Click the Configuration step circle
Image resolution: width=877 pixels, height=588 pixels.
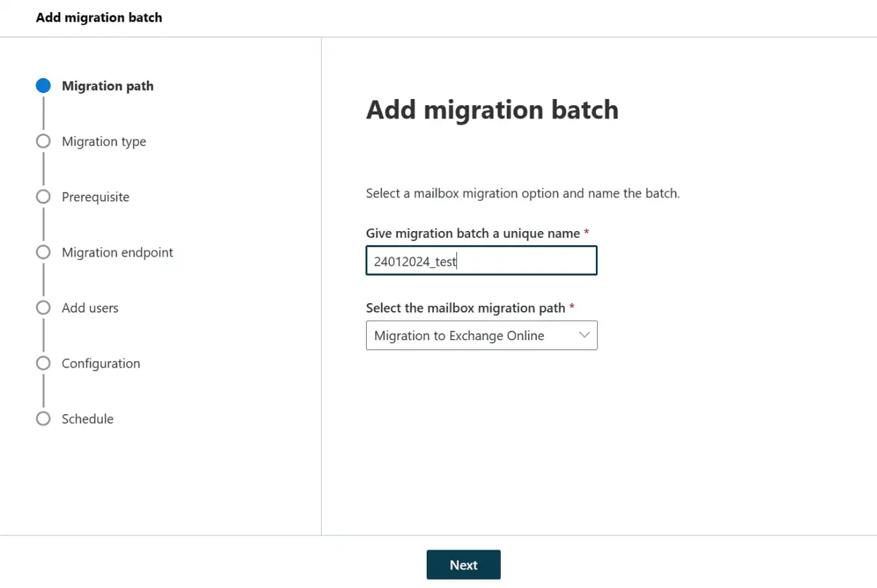click(x=43, y=363)
